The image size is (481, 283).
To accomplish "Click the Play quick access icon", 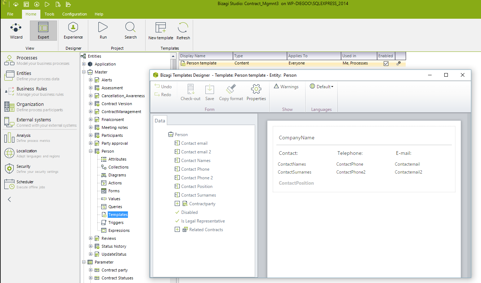I will 47,4.
